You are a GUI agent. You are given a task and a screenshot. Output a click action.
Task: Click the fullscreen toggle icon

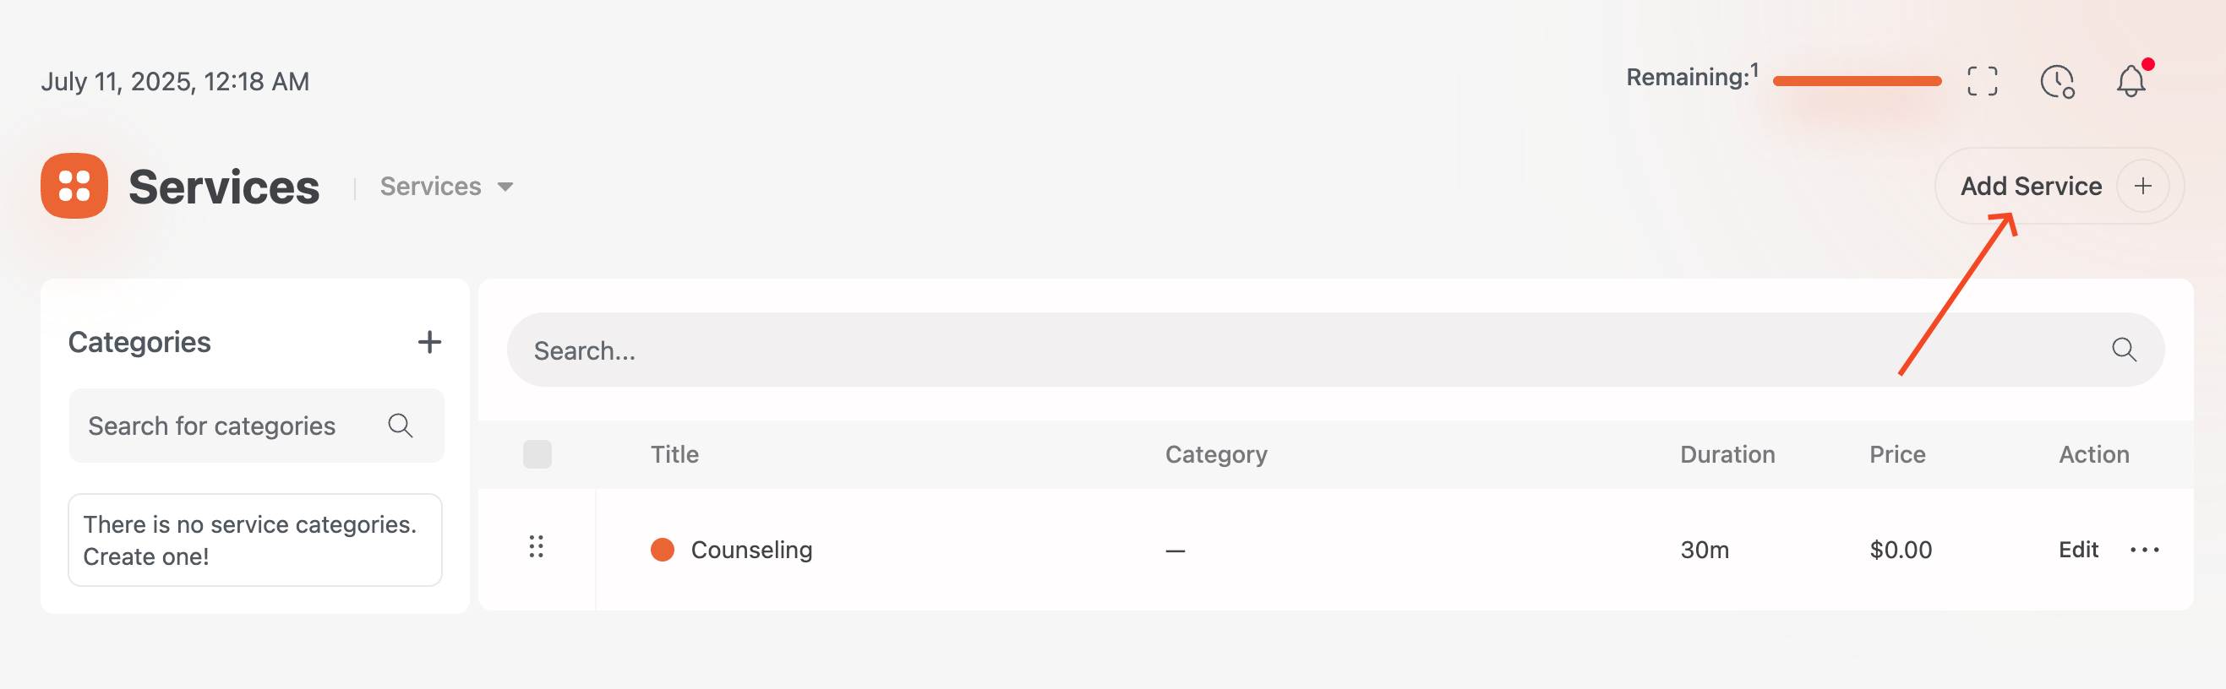1982,81
